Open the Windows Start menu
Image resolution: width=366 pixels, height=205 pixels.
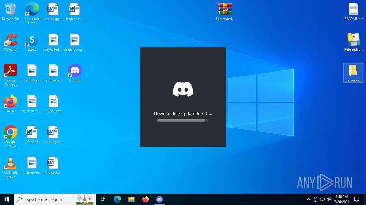click(x=7, y=199)
